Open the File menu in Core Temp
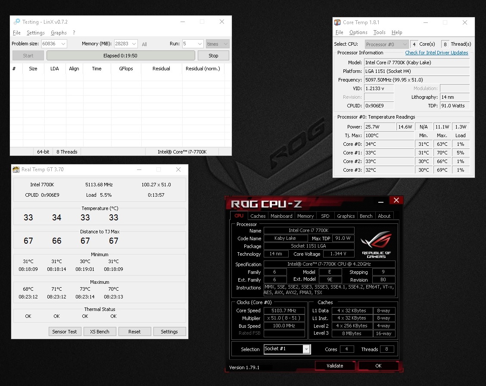486x386 pixels. click(x=340, y=32)
